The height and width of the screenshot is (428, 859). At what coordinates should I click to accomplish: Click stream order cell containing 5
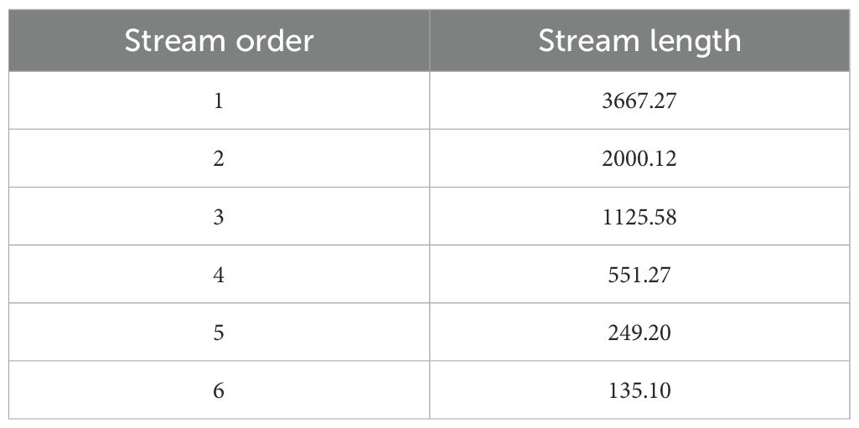point(219,333)
